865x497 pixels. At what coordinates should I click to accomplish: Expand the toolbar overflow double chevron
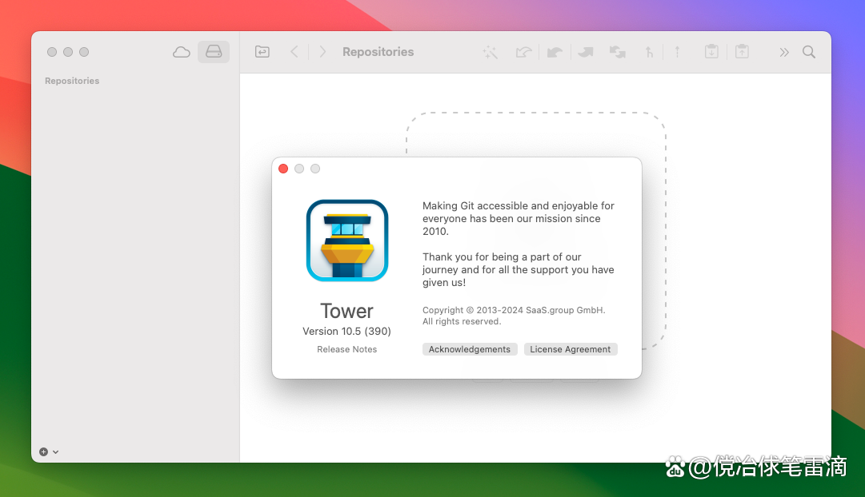pos(784,52)
